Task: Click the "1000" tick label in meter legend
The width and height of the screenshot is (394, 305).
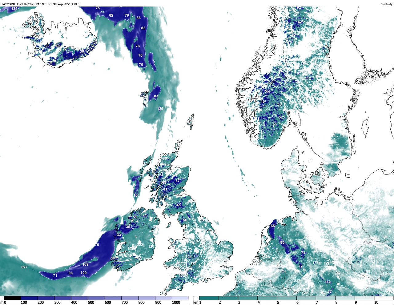Action: (x=176, y=303)
